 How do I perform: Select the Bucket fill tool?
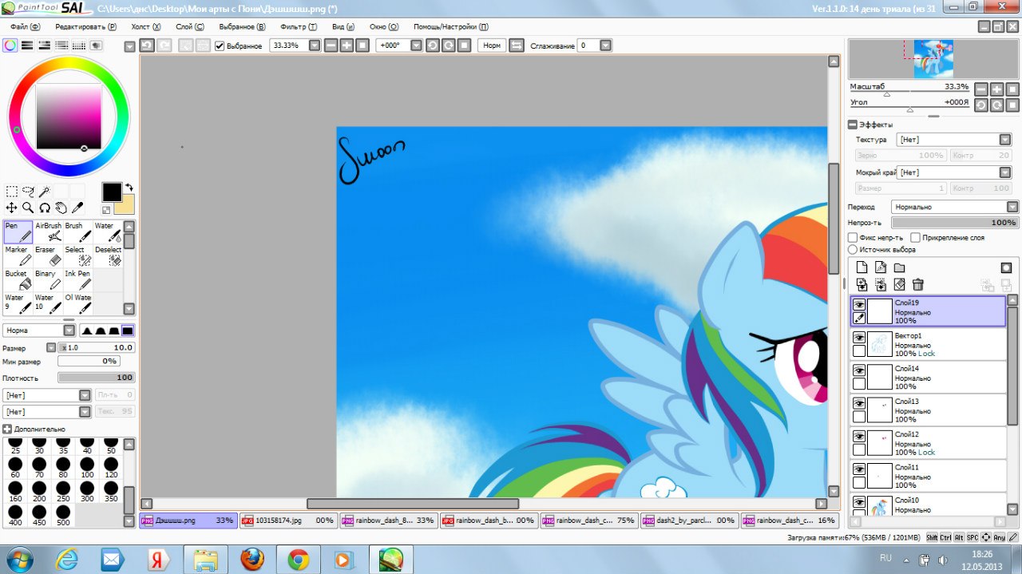pos(18,279)
